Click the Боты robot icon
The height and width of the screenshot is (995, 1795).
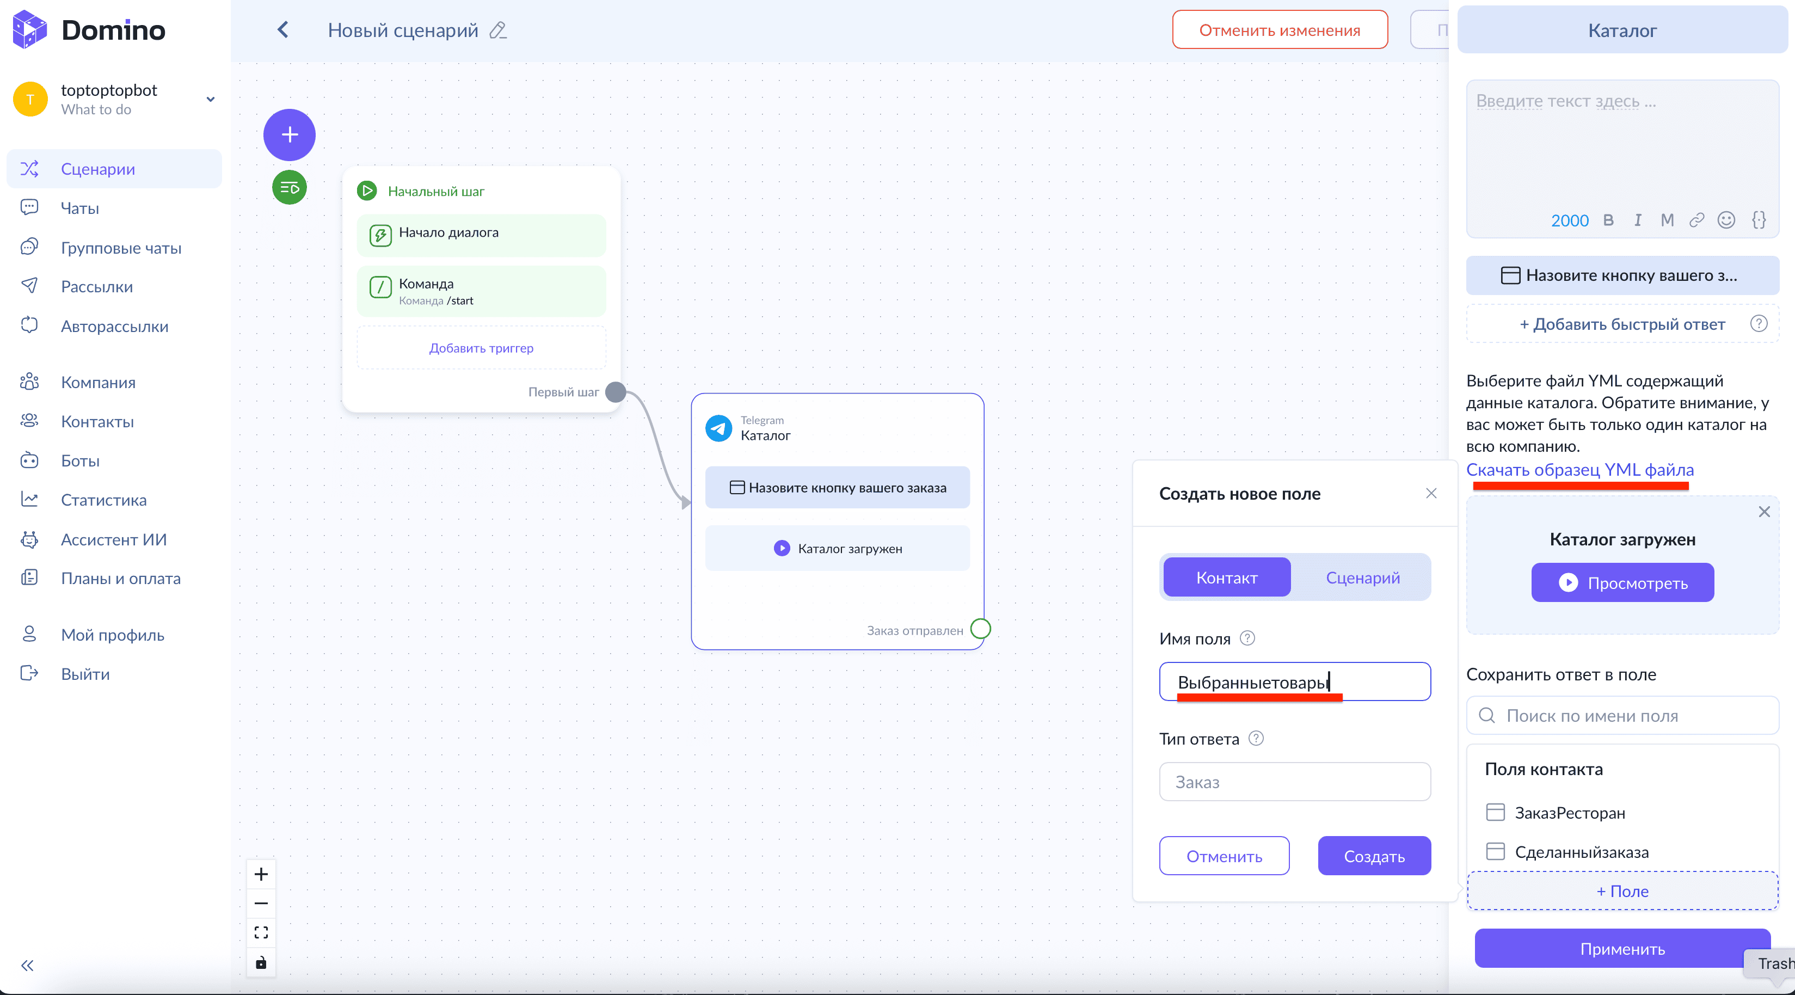(x=29, y=460)
